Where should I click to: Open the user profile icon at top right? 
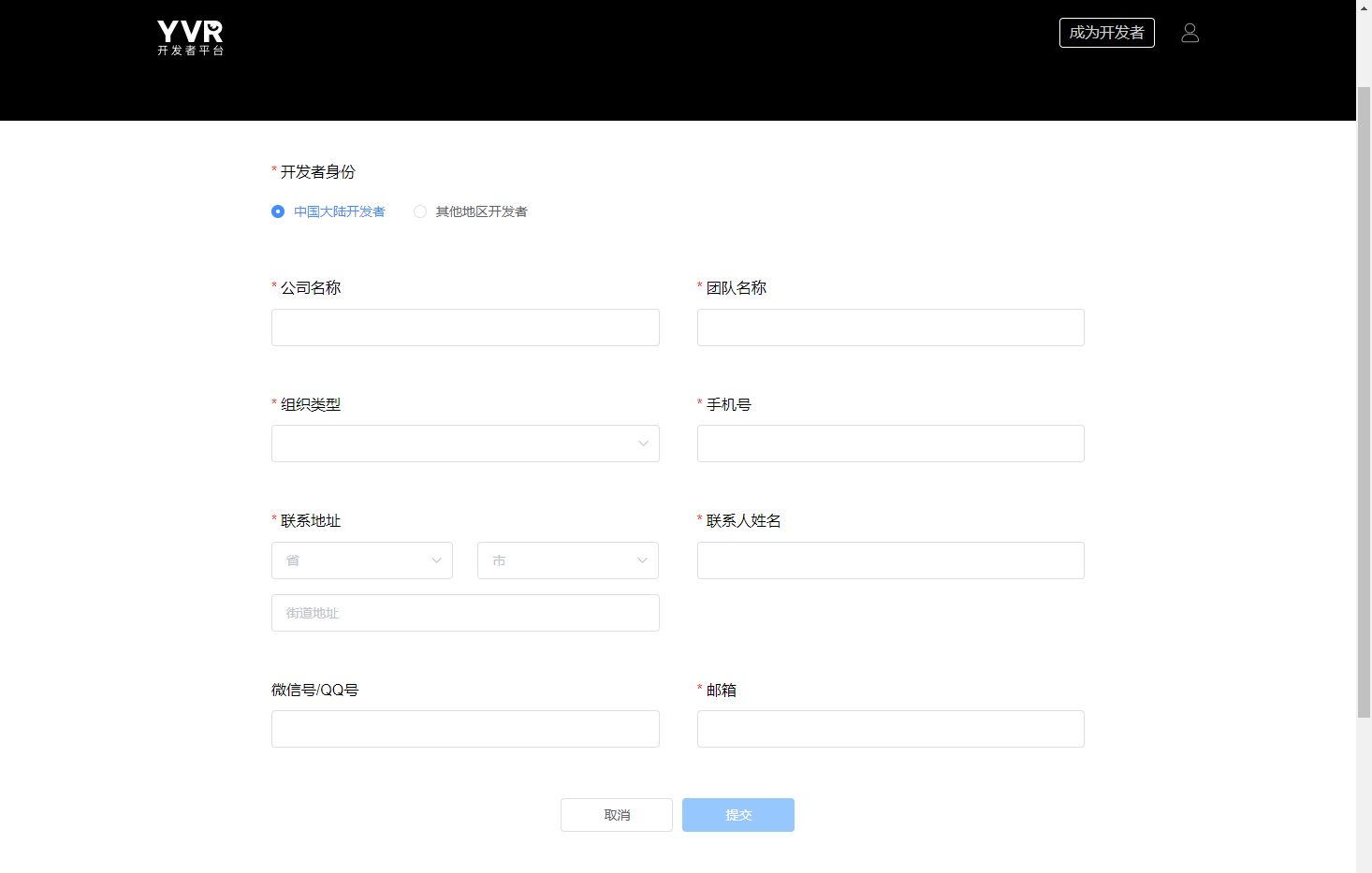[1190, 32]
